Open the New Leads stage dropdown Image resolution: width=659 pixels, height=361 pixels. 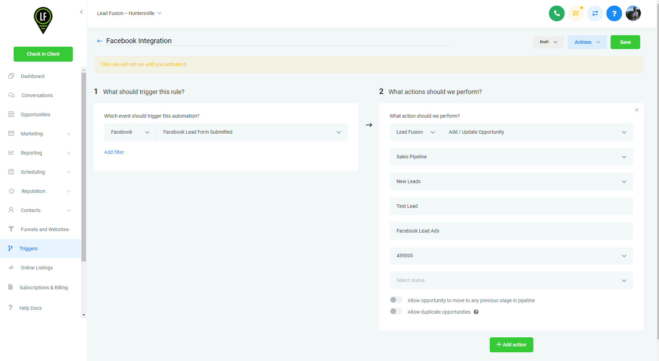(511, 181)
